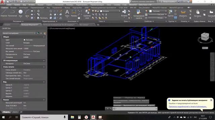Collapse the Общие section
Viewport: 215px width, 120px height.
pos(44,37)
